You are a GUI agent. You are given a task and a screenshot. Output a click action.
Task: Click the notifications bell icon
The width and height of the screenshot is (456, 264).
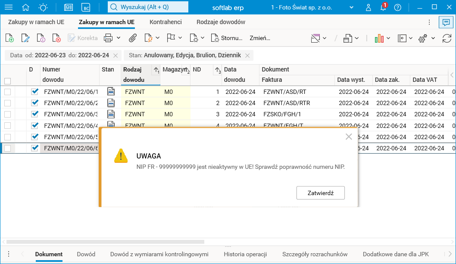tap(383, 7)
